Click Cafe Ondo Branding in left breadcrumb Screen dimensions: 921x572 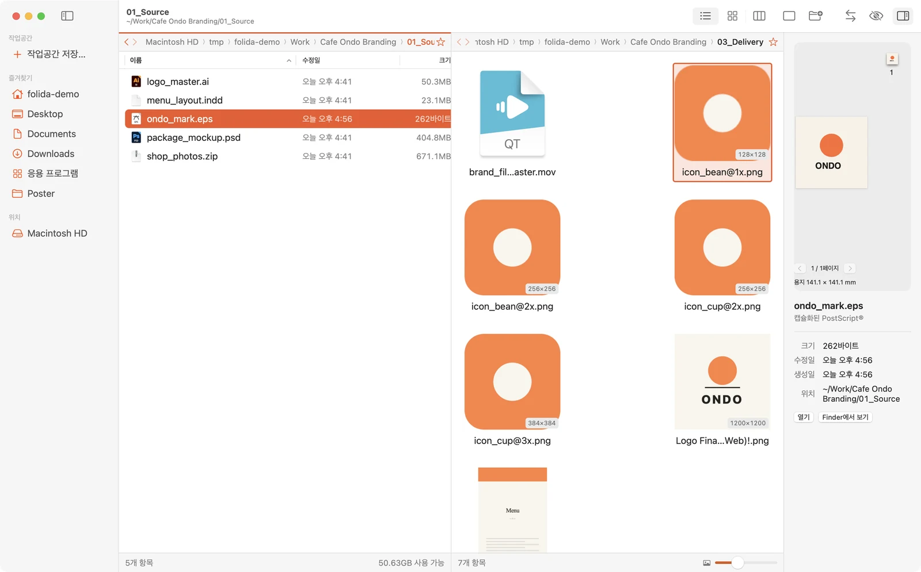[x=358, y=42]
